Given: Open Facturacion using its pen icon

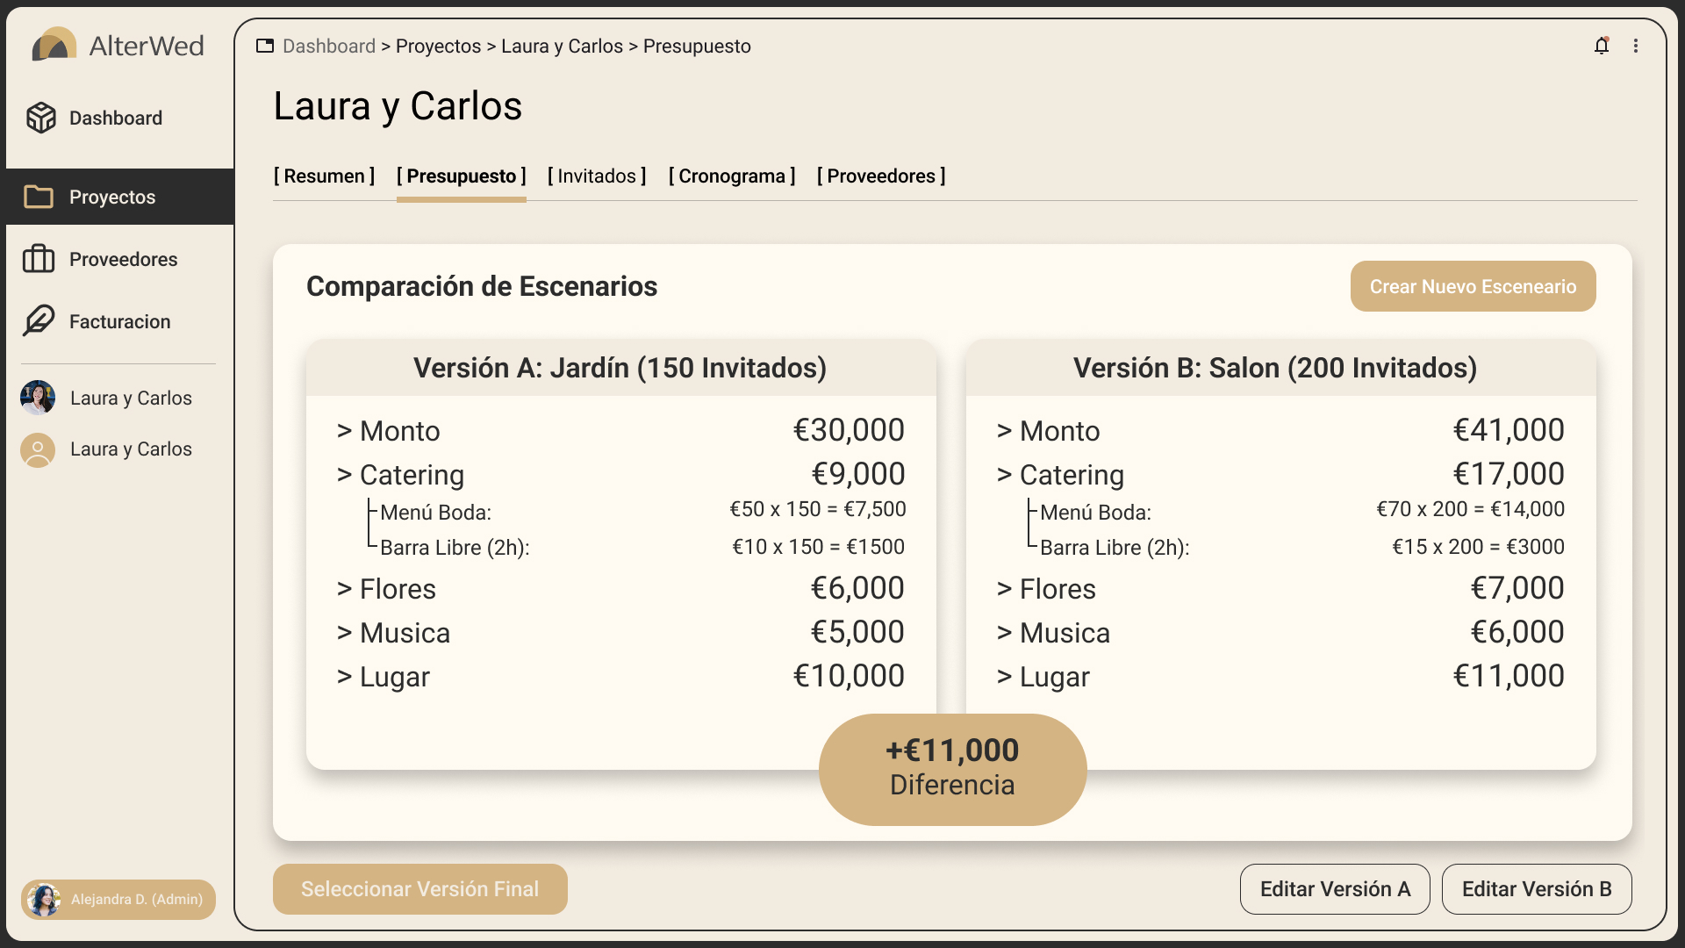Looking at the screenshot, I should [x=38, y=321].
